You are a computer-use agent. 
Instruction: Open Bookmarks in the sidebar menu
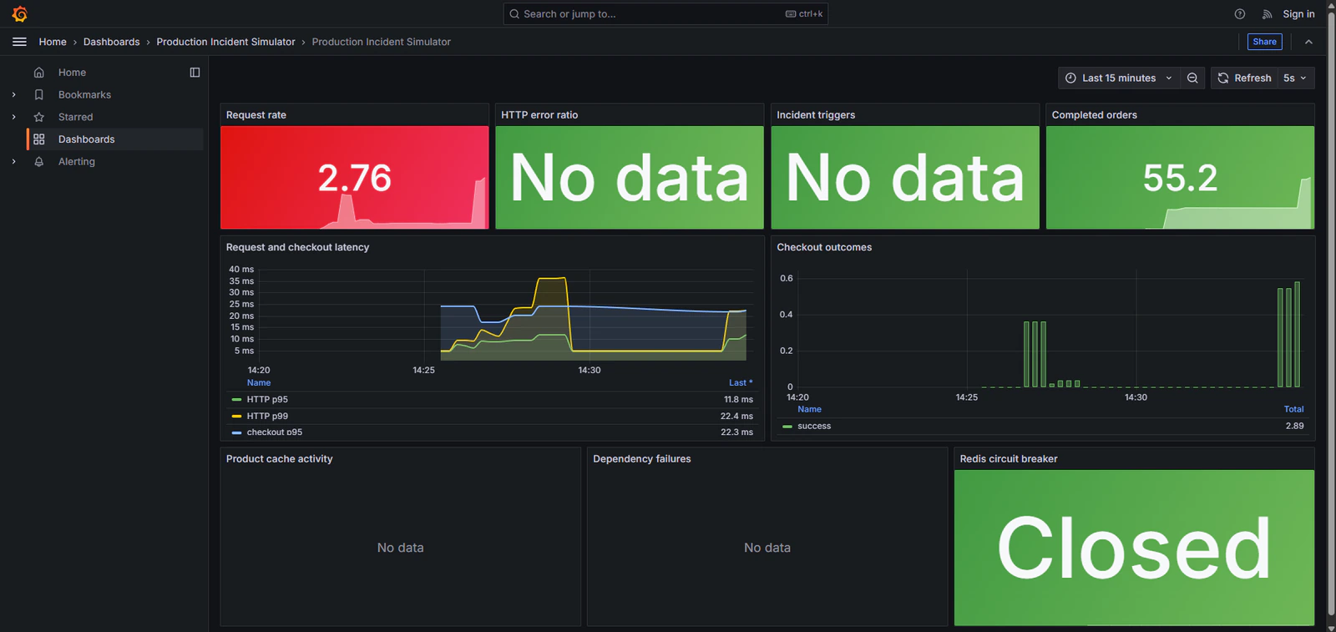(84, 95)
